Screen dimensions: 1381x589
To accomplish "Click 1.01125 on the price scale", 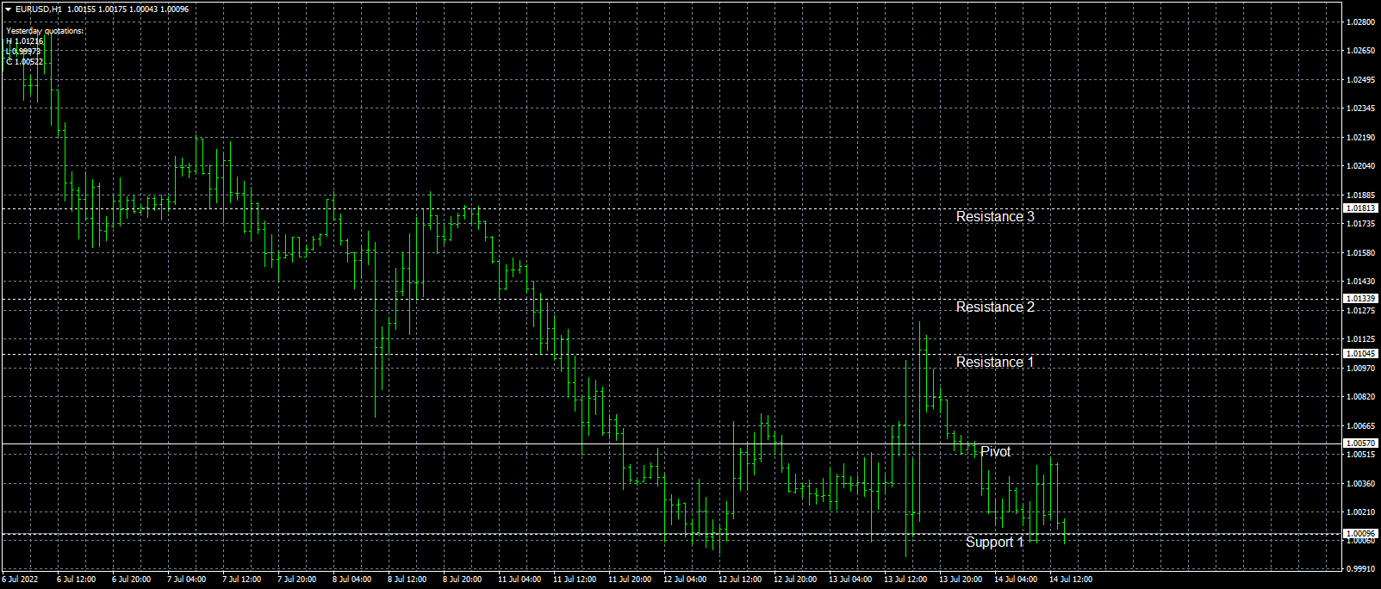I will pos(1360,339).
